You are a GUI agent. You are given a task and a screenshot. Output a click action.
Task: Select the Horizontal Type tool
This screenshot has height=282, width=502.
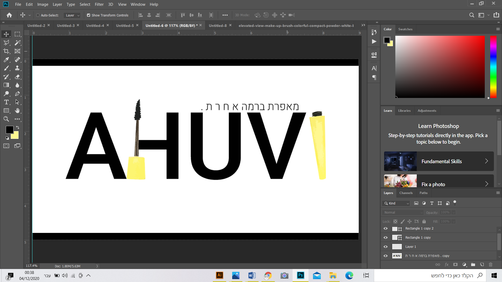6,102
